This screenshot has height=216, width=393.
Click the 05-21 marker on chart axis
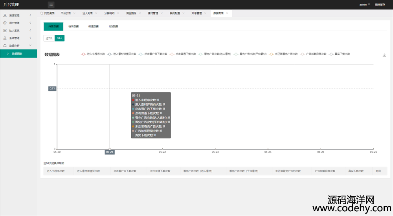point(110,152)
